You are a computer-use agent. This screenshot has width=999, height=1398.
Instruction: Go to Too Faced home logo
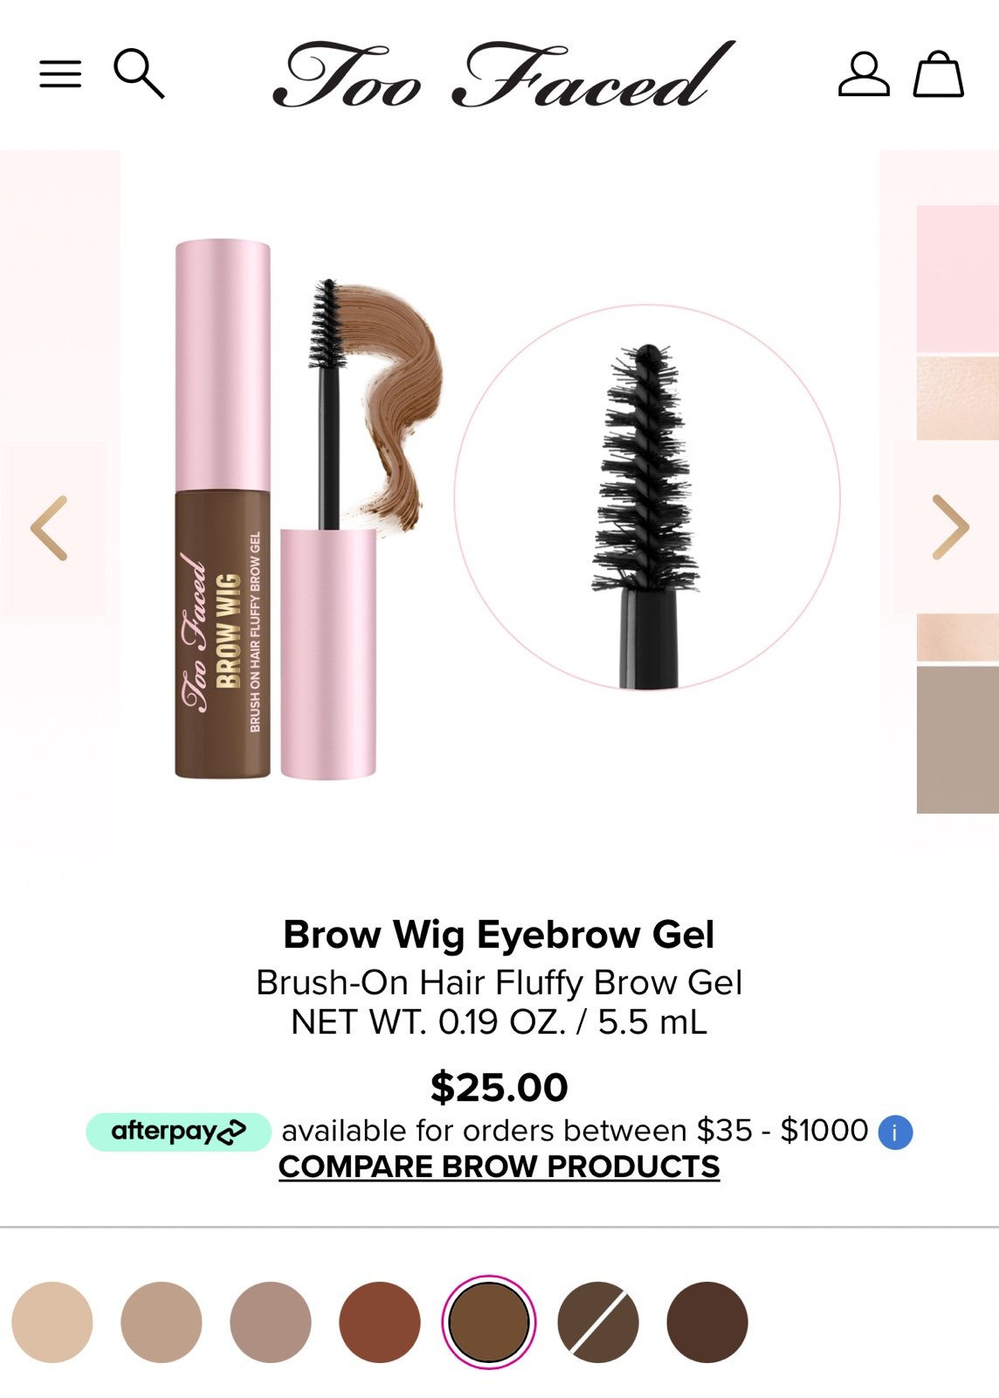(504, 74)
